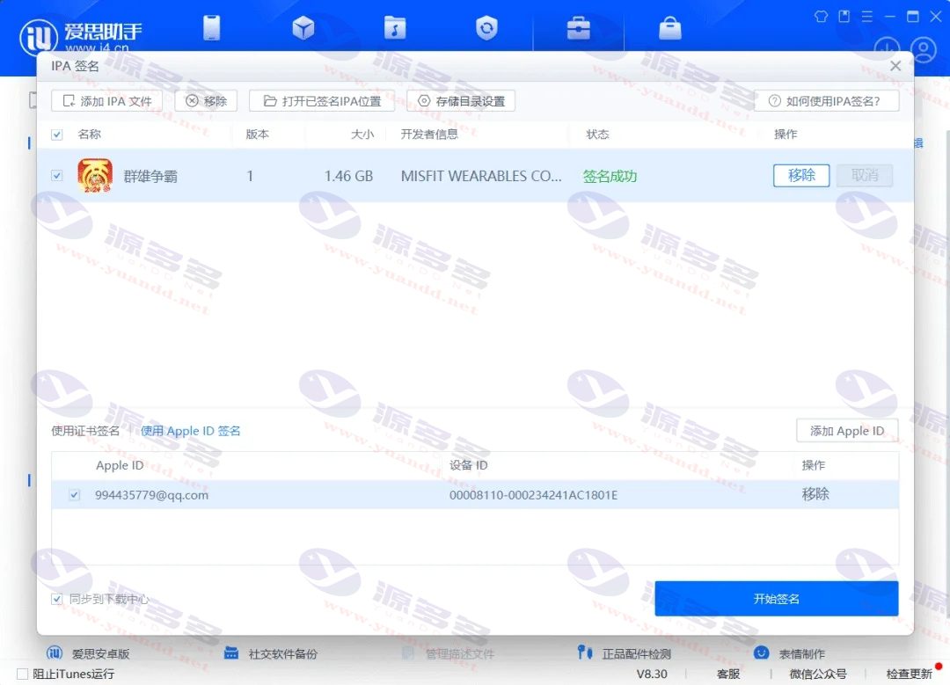
Task: Open 表情制作 in main window
Action: pos(789,653)
